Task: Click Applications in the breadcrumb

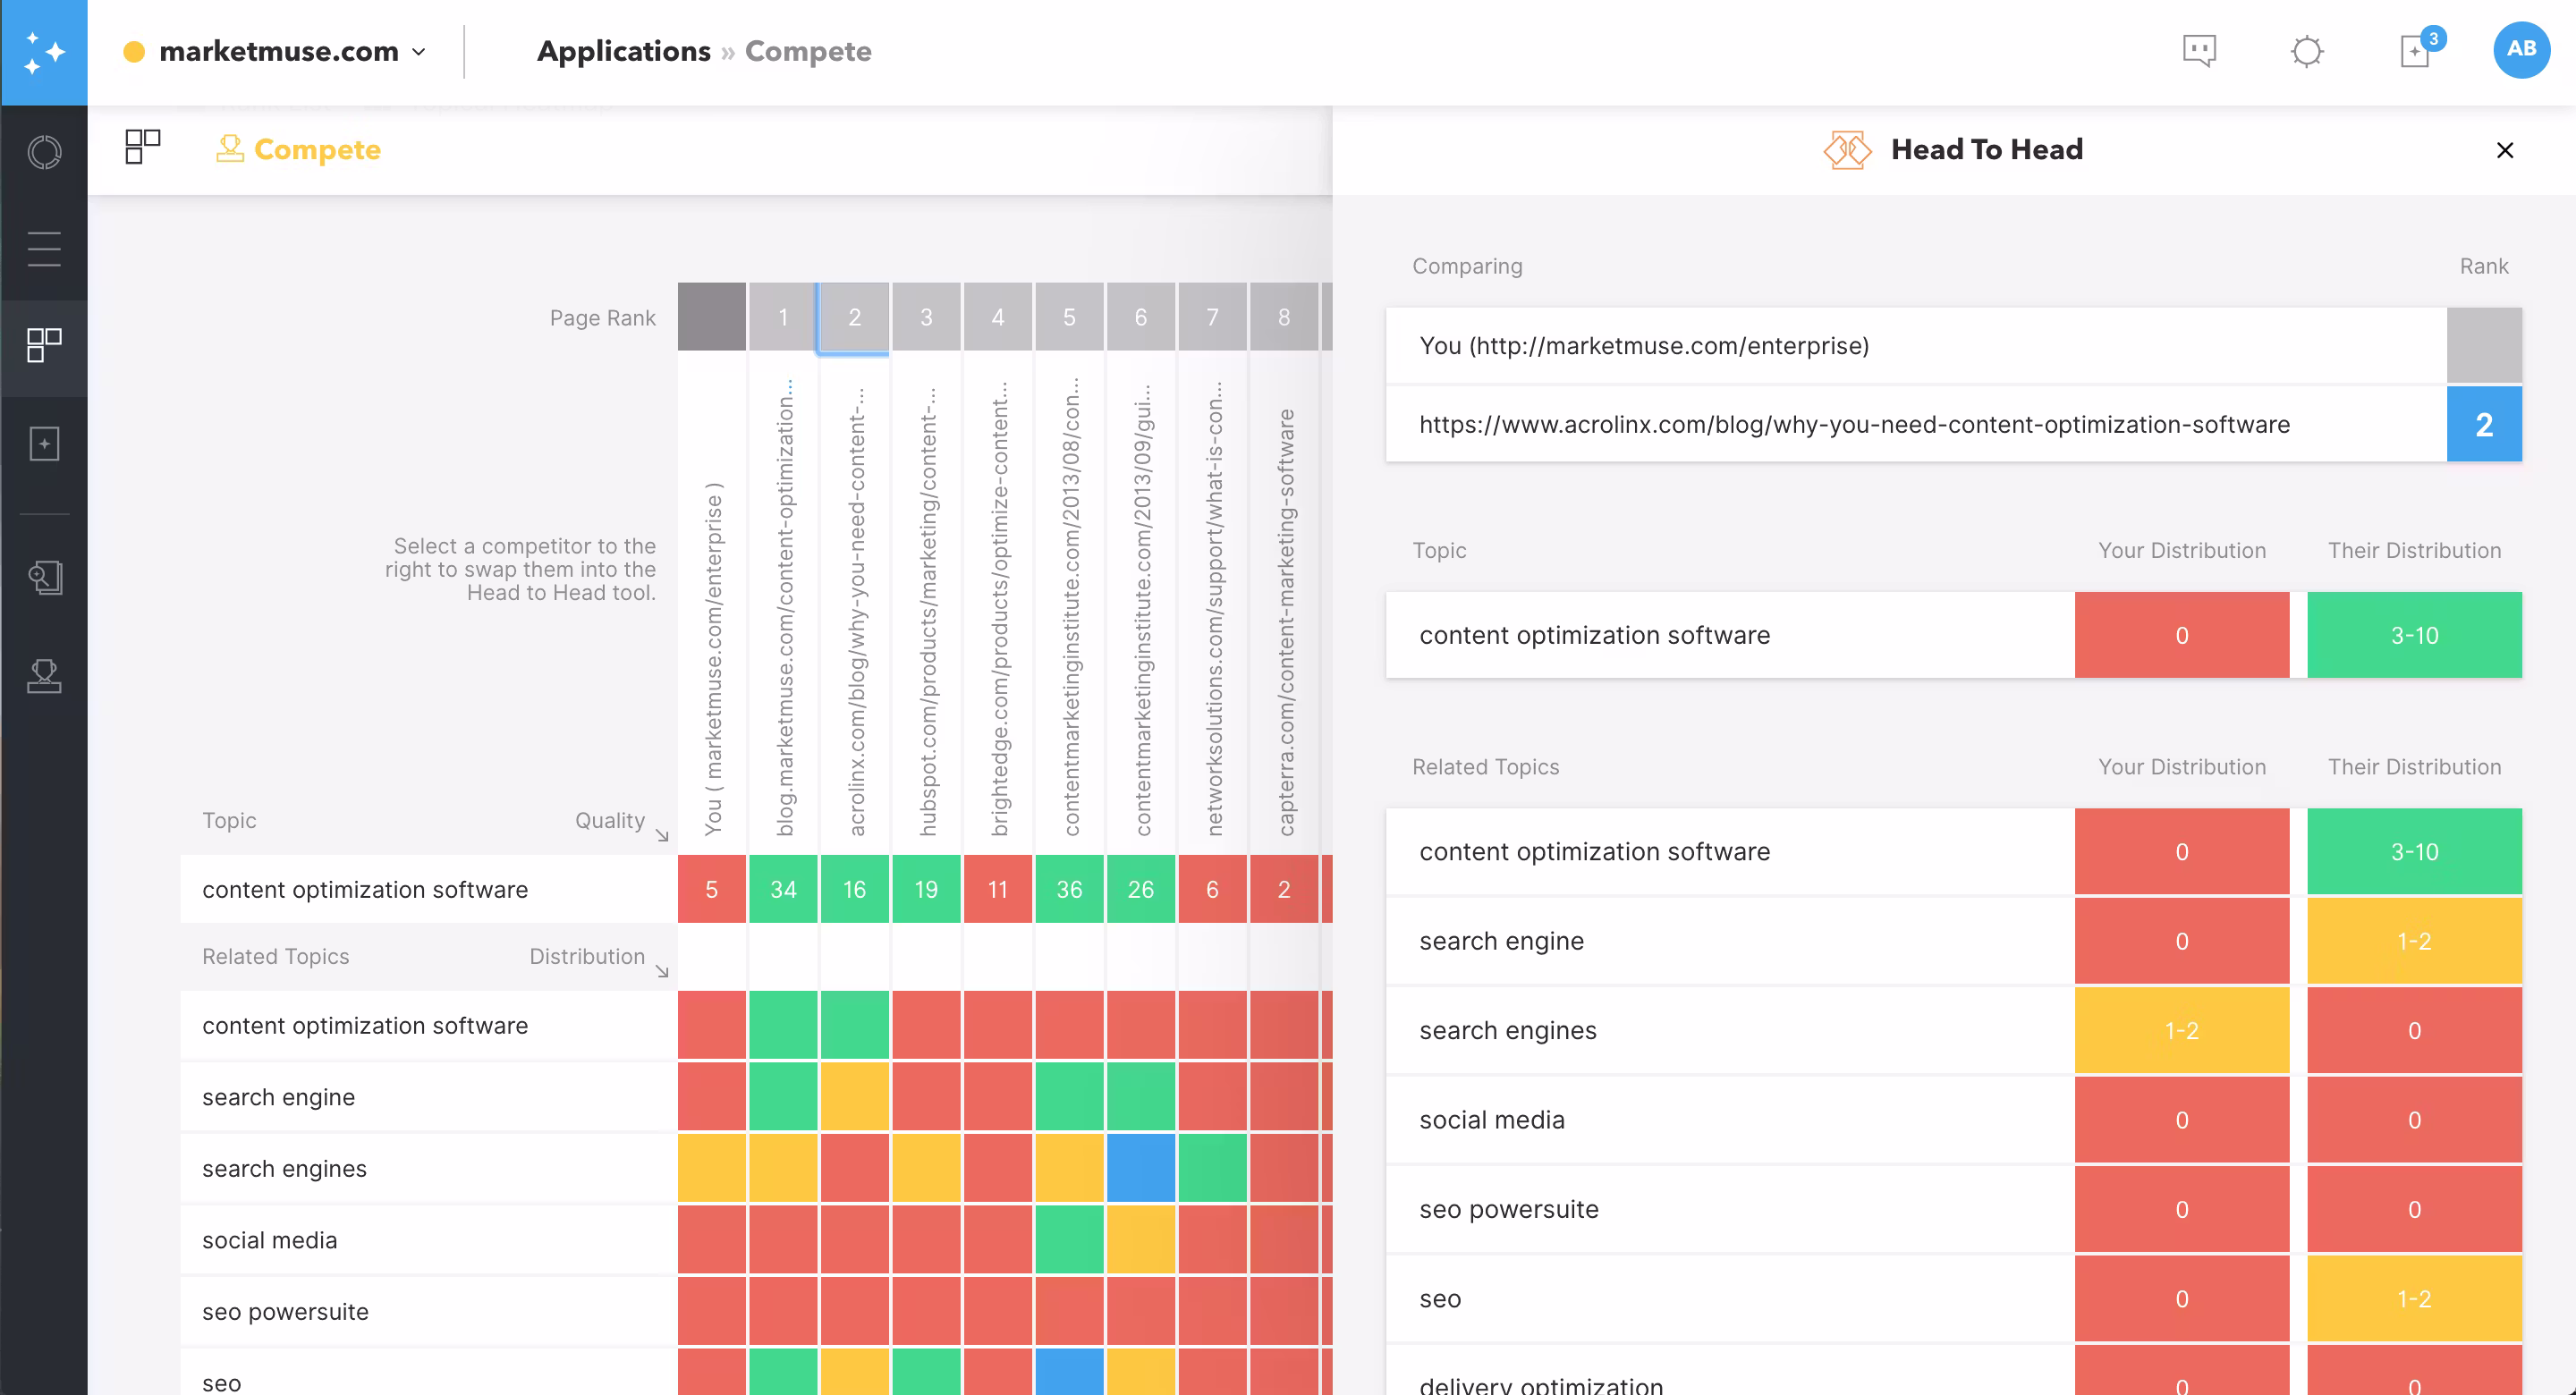Action: pos(623,51)
